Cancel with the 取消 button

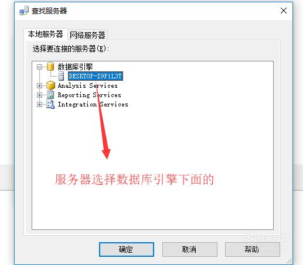point(189,249)
